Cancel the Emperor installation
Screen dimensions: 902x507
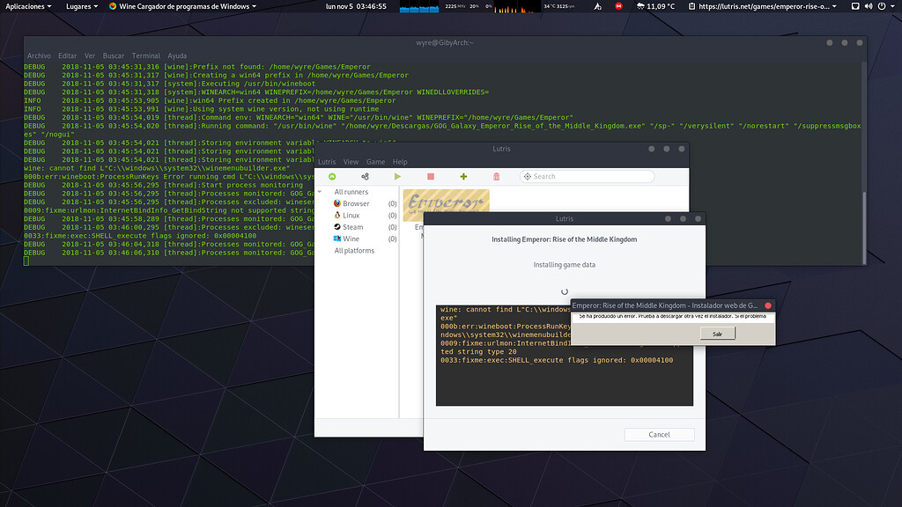click(659, 435)
